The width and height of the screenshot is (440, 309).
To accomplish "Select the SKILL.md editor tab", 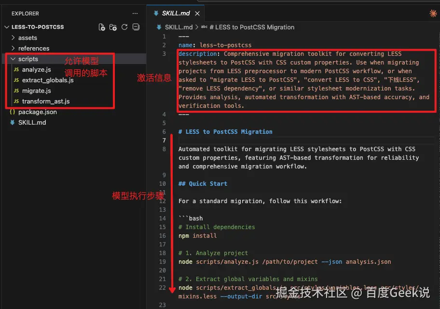I will 176,13.
